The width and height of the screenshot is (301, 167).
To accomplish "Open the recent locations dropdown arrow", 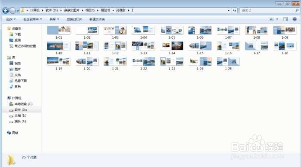I will (18, 11).
